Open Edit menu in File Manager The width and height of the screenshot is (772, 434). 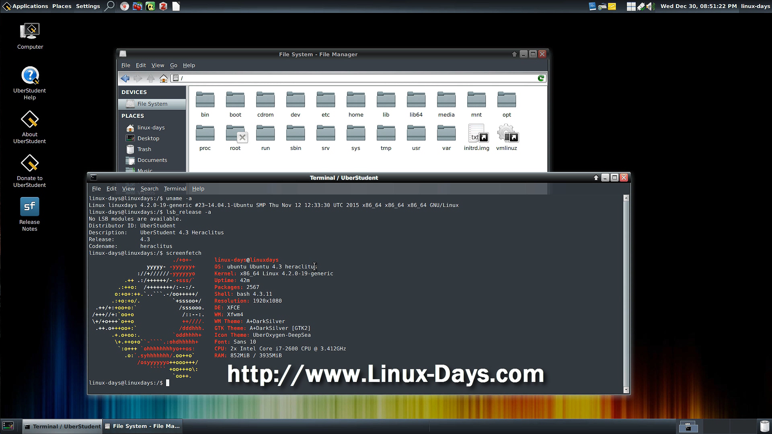click(141, 65)
